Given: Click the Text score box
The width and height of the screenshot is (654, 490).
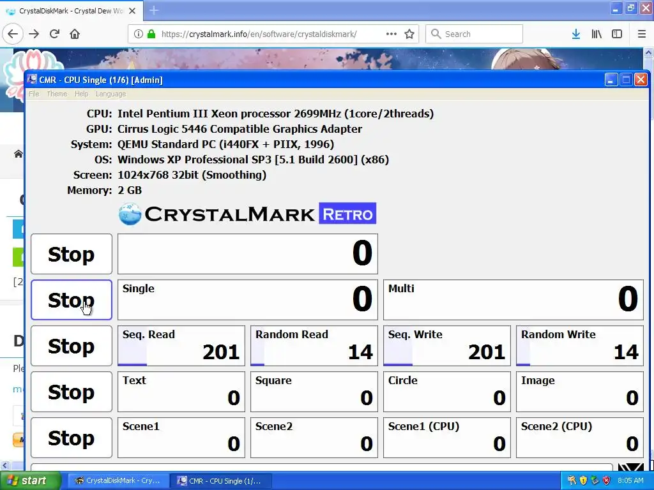Looking at the screenshot, I should 181,392.
